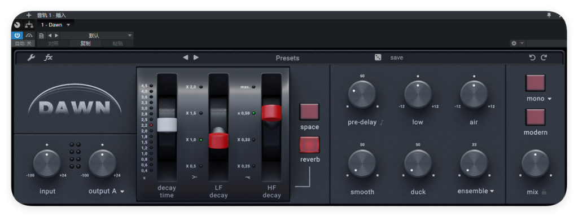The height and width of the screenshot is (217, 578).
Task: Expand the mono dropdown
Action: (x=539, y=99)
